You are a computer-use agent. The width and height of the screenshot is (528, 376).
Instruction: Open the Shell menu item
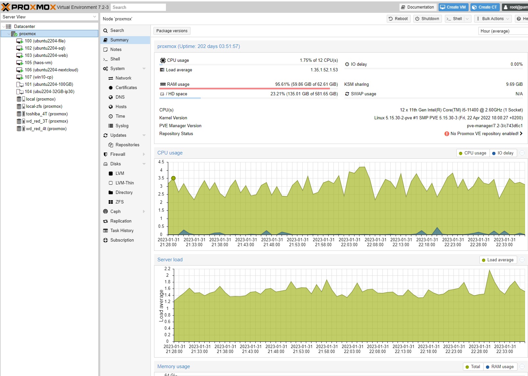[125, 59]
